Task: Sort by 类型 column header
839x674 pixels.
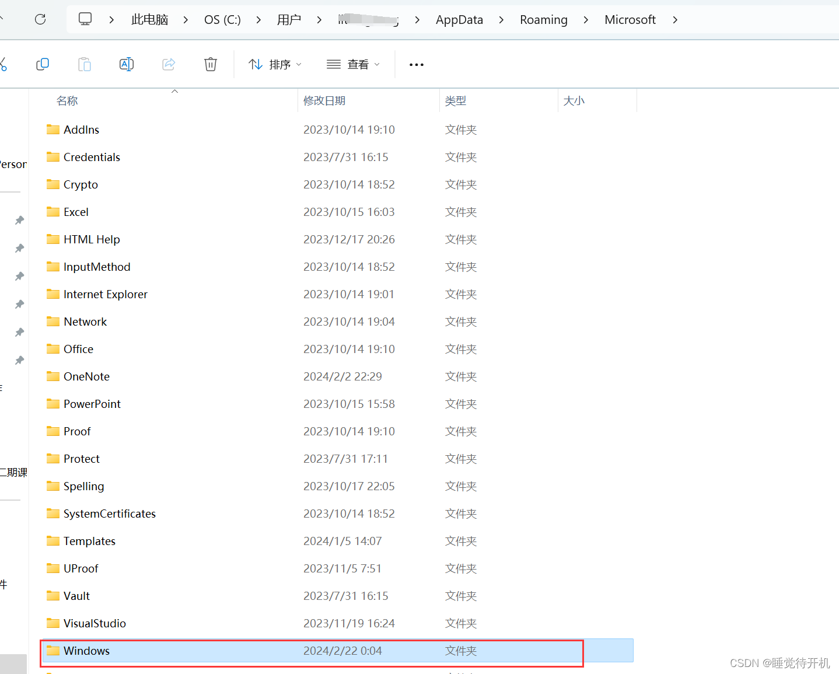Action: click(456, 101)
